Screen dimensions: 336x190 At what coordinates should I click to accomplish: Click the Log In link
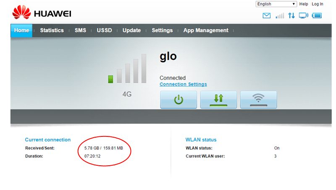(318, 4)
